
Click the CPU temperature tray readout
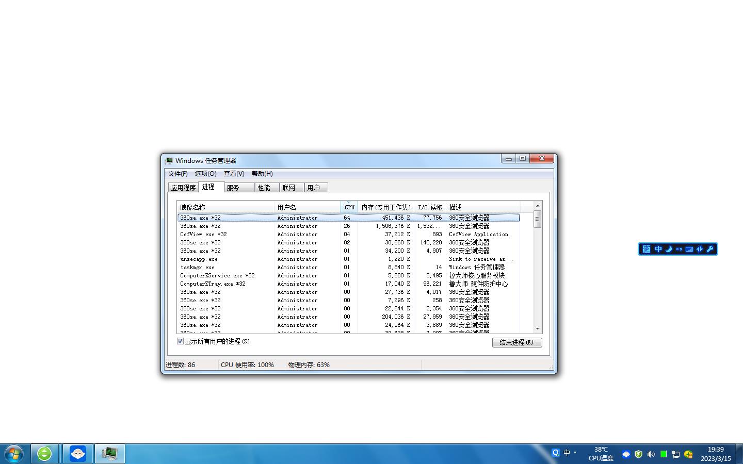coord(601,454)
